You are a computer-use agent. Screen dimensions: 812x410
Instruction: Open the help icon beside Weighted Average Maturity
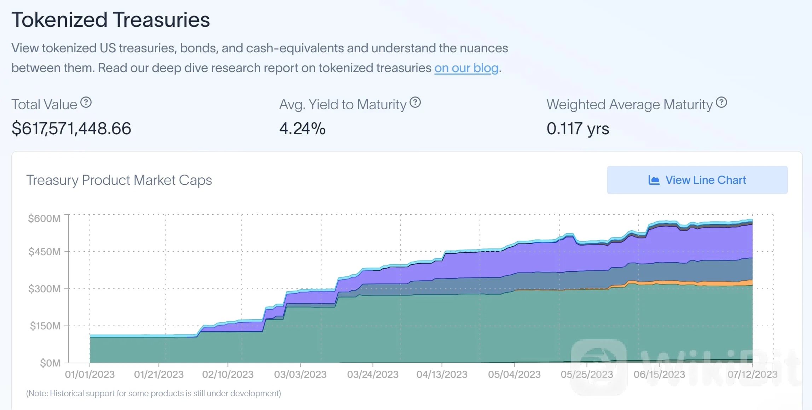tap(721, 102)
